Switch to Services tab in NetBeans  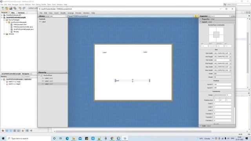point(21,13)
